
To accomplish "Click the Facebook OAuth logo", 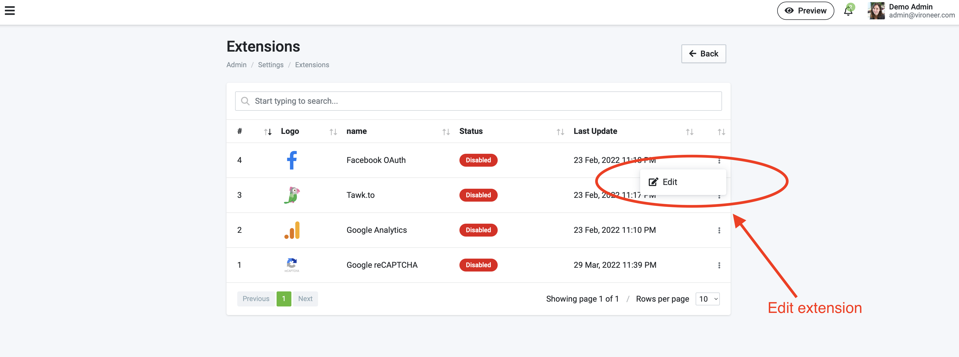I will [x=291, y=160].
